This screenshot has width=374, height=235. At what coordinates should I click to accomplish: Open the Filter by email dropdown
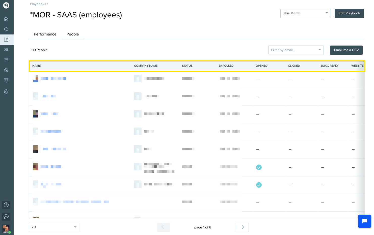click(296, 50)
